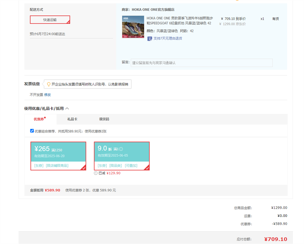Switch to the 领货码 tab
Screen dimensions: 304x244
(x=104, y=119)
